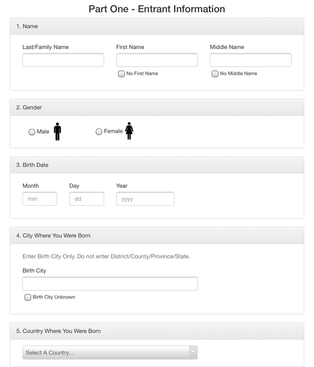This screenshot has width=314, height=367.
Task: Focus the Last/Family Name field
Action: (63, 60)
